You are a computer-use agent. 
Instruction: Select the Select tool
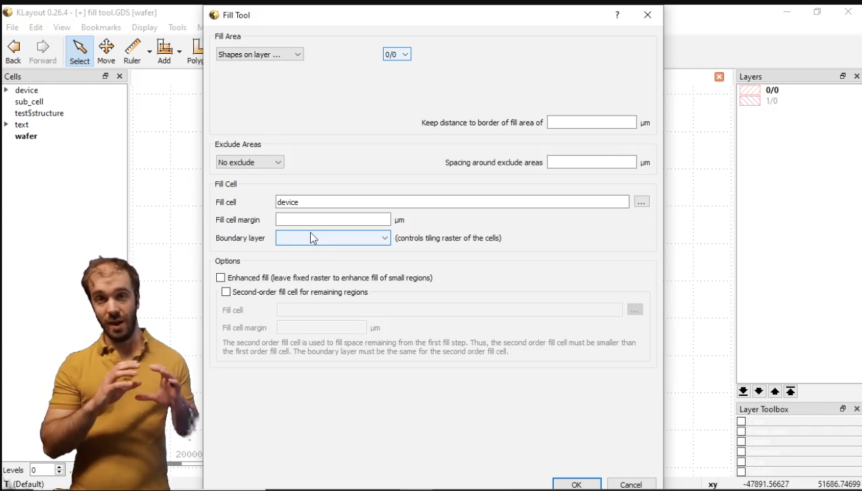click(79, 51)
